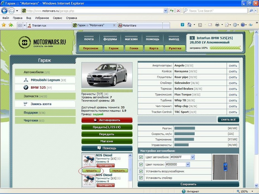The width and height of the screenshot is (259, 194).
Task: Toggle the Цвет автомобиля checkbox
Action: click(x=141, y=157)
